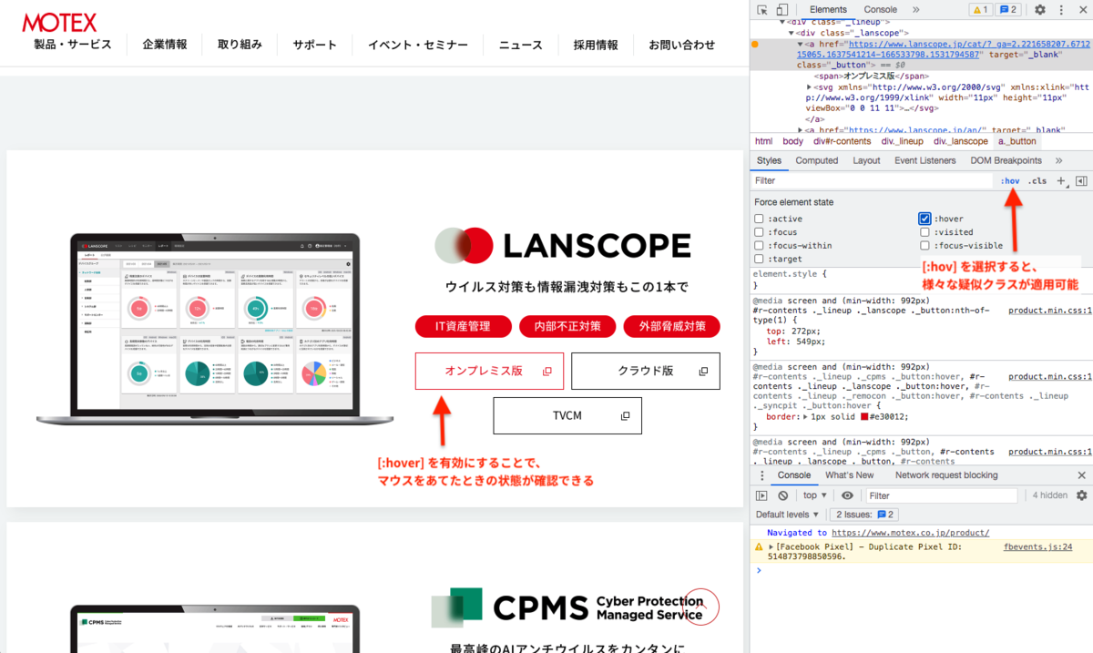Click the LANSCOPE logo
This screenshot has width=1093, height=653.
click(562, 245)
